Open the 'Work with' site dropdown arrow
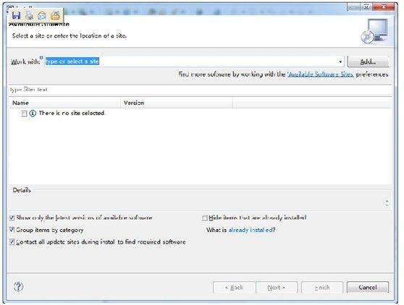The image size is (404, 305). (340, 61)
